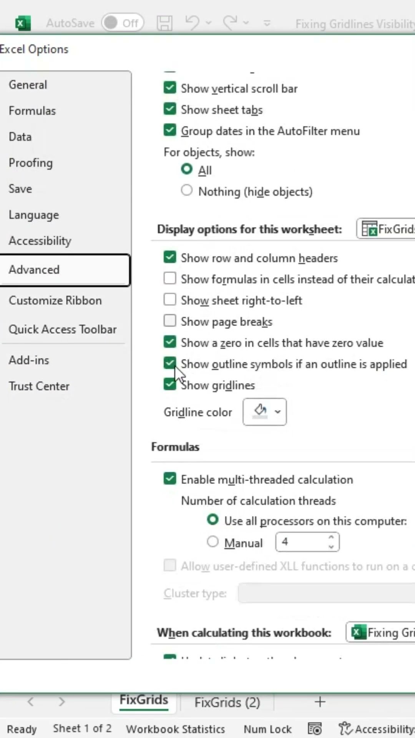Switch to the FixGrids (2) sheet tab
This screenshot has height=738, width=415.
tap(227, 702)
